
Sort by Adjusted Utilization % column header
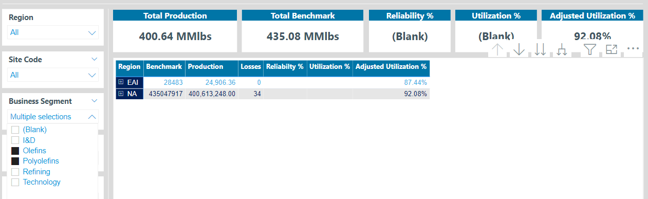(x=391, y=67)
